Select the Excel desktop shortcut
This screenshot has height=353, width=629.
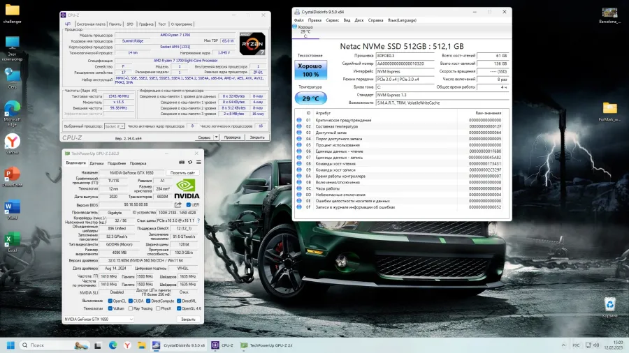[12, 242]
